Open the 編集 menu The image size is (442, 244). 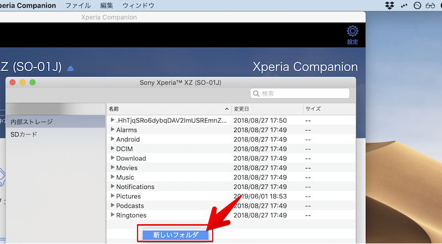(x=107, y=6)
